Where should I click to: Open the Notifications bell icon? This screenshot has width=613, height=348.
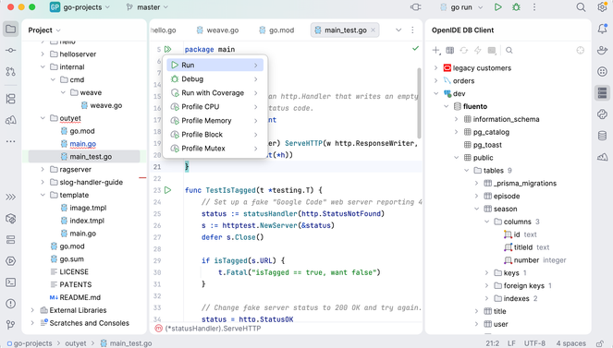click(603, 29)
